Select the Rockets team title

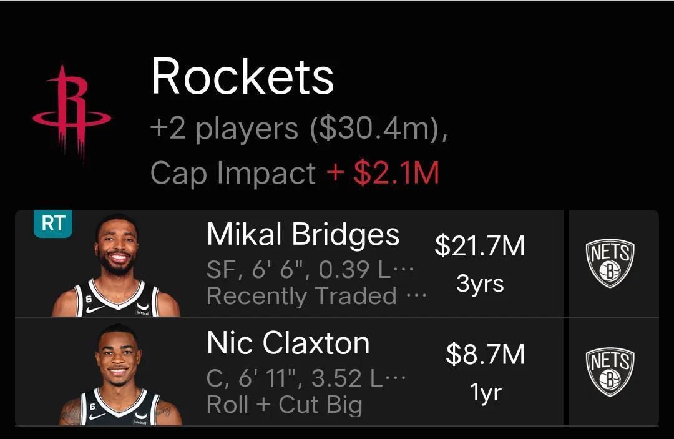(x=242, y=77)
